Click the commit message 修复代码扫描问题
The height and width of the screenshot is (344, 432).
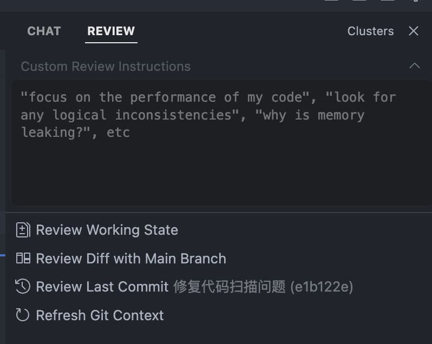coord(230,287)
